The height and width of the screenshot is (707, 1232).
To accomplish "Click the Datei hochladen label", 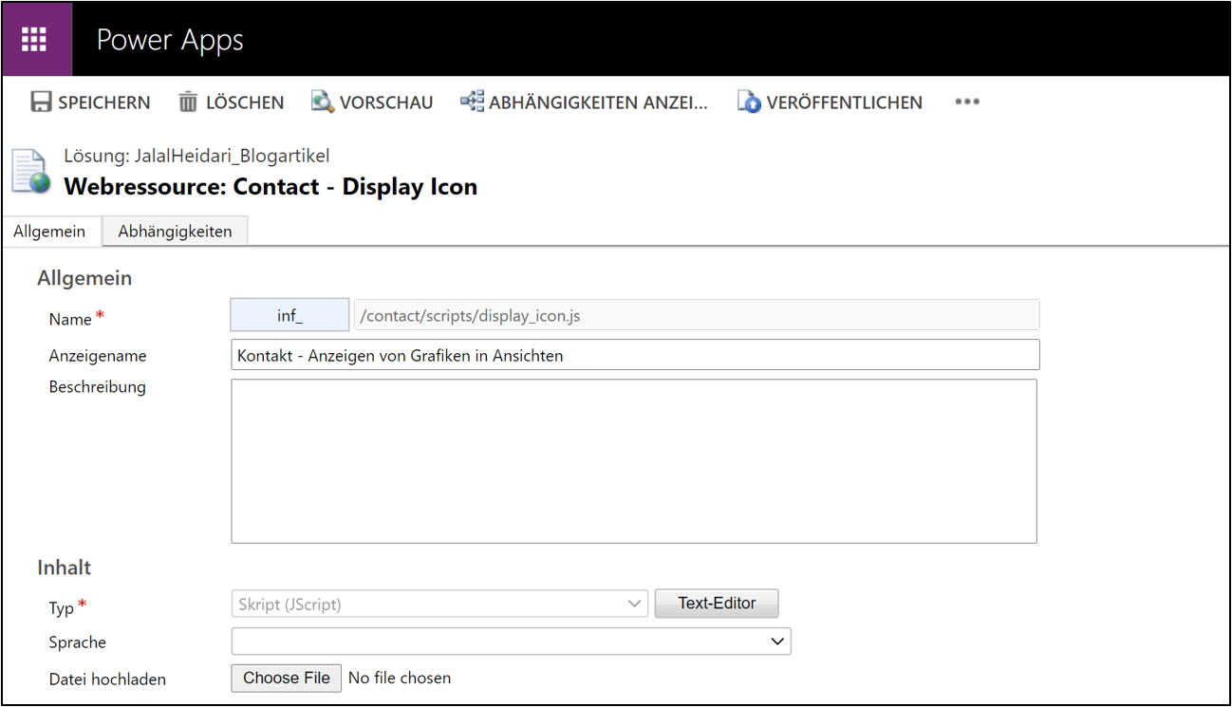I will point(107,679).
